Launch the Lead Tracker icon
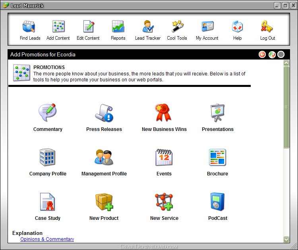 [x=148, y=27]
